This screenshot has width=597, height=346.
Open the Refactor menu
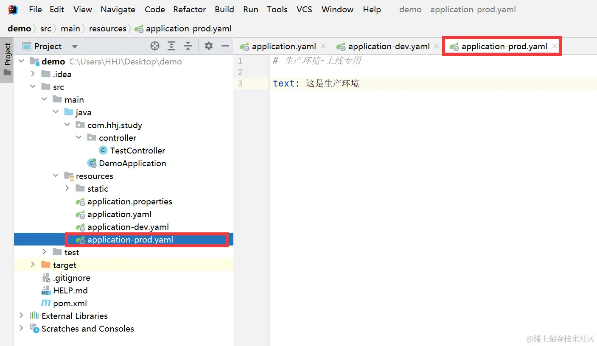pyautogui.click(x=190, y=9)
